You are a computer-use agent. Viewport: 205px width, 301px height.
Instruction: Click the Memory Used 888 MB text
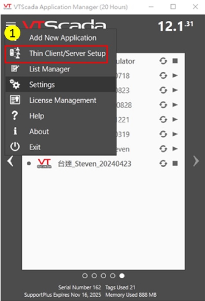[131, 295]
